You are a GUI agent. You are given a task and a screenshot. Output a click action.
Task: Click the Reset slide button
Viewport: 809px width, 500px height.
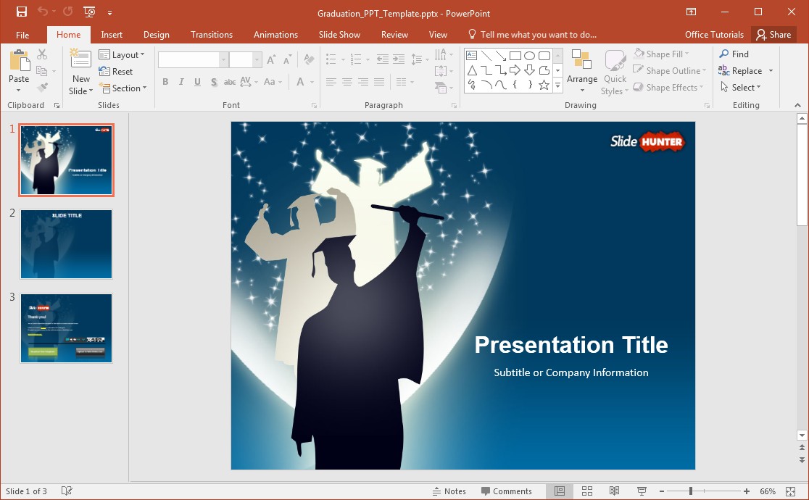click(116, 71)
